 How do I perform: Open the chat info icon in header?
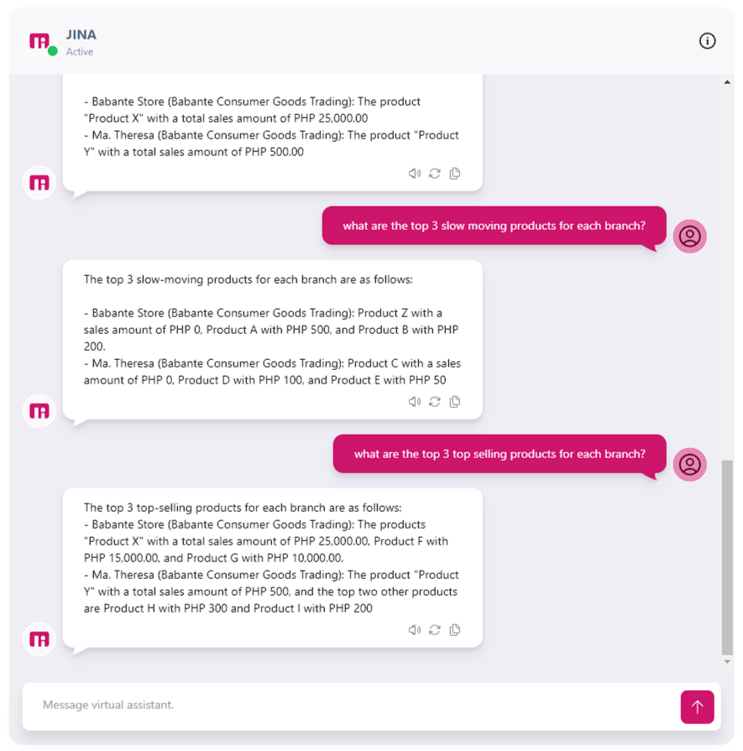coord(708,41)
